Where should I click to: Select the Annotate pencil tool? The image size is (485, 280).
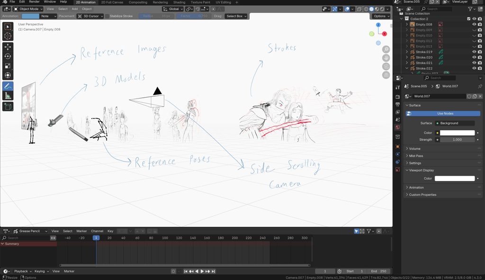tap(8, 86)
